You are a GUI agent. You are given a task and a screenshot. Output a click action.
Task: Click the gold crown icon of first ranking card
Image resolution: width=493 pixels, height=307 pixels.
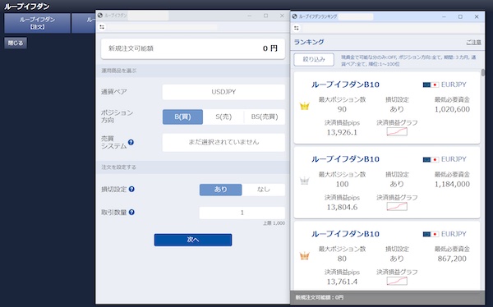point(304,106)
